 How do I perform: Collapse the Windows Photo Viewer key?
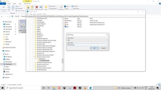click(x=34, y=57)
